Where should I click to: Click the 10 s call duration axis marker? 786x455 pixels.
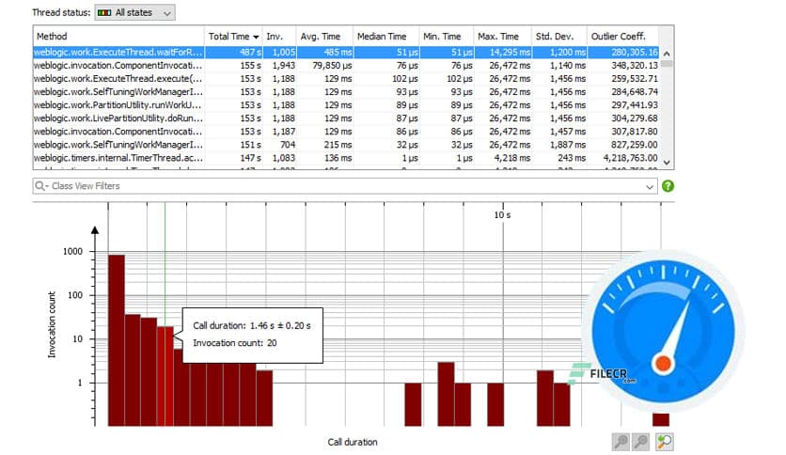pos(502,215)
